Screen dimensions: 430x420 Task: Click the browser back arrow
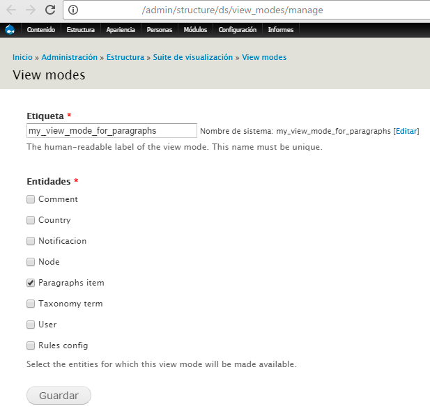11,10
